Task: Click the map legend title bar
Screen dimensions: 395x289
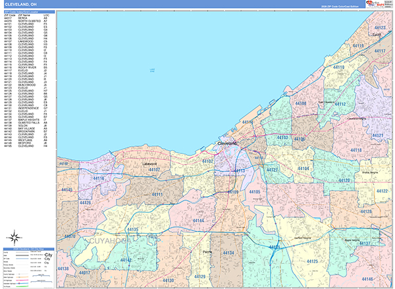Action: pyautogui.click(x=28, y=250)
